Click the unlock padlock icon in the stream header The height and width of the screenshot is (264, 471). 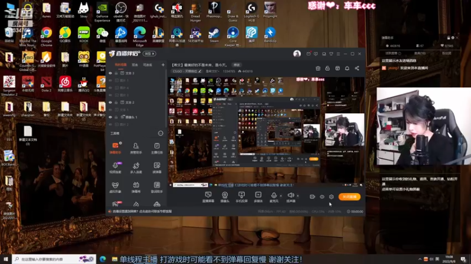click(327, 68)
